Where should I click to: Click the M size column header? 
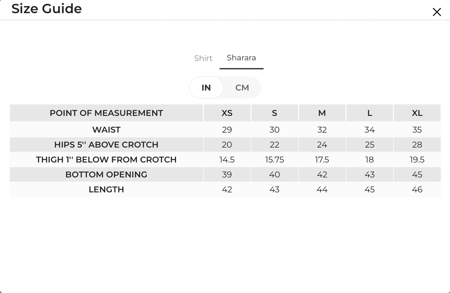322,113
